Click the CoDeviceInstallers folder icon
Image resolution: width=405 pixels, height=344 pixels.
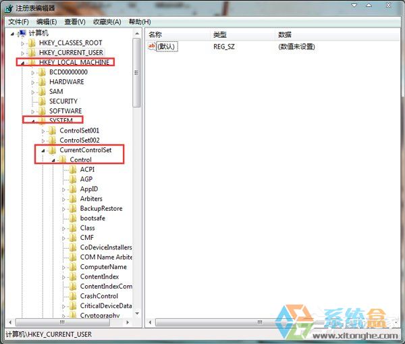coord(73,247)
